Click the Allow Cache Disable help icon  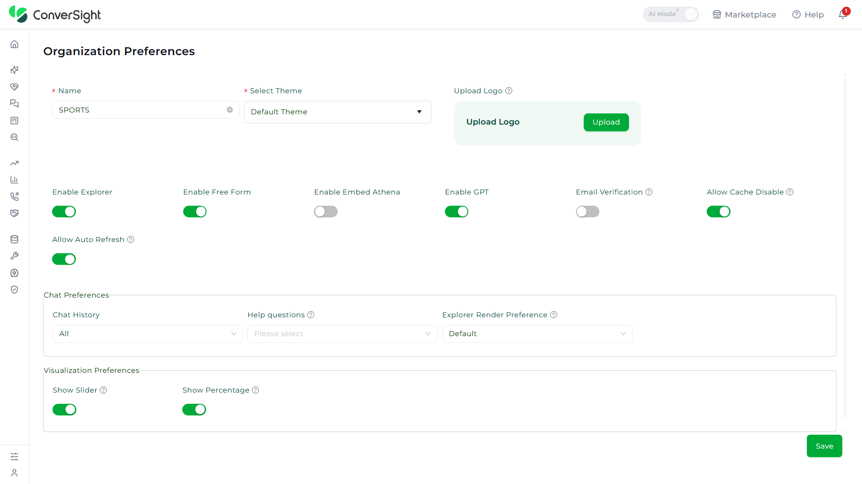790,192
